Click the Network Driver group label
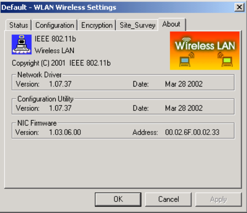Screen dimensions: 247x213 (40, 75)
